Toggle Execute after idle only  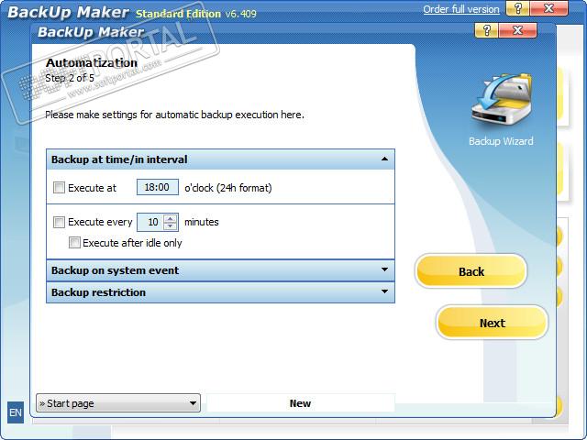(x=74, y=243)
